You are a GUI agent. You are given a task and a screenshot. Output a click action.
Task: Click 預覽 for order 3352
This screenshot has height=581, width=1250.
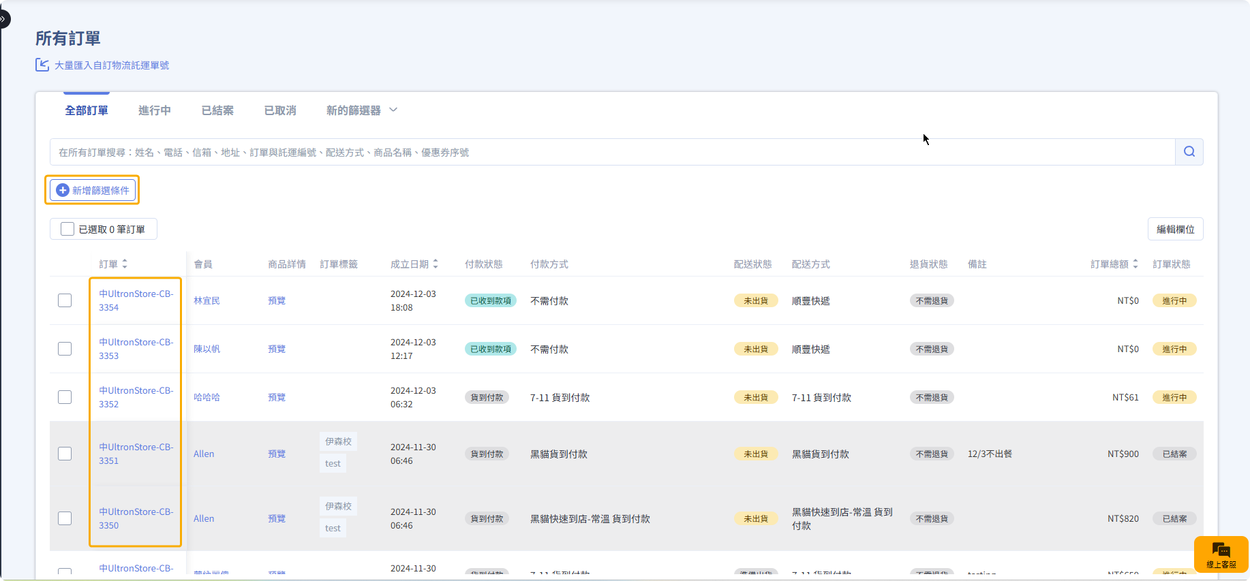(277, 397)
